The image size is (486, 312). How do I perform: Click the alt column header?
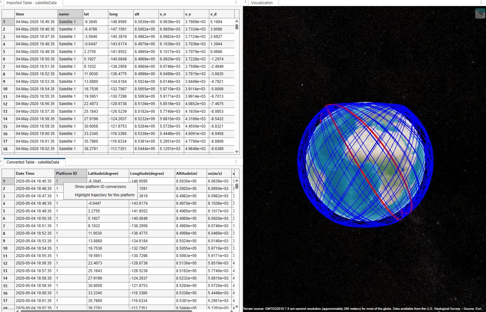click(146, 14)
